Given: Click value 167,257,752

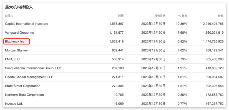Looking at the screenshot, I should tap(215, 104).
